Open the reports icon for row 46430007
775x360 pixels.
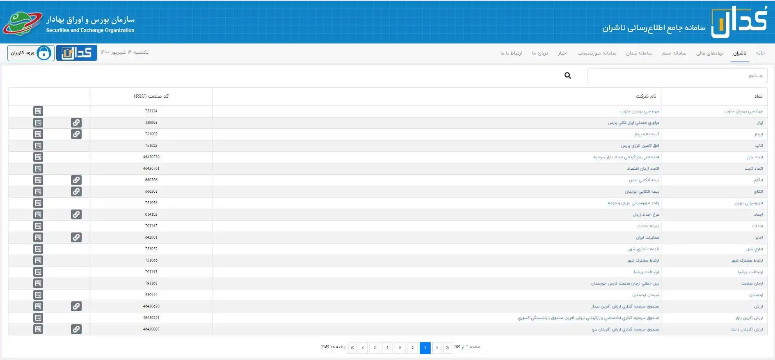coord(38,329)
